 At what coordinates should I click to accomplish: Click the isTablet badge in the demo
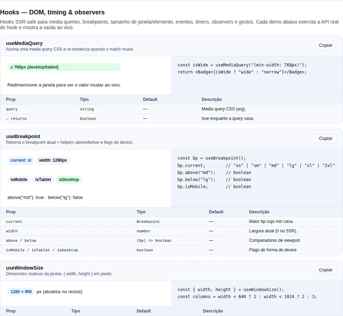point(43,180)
